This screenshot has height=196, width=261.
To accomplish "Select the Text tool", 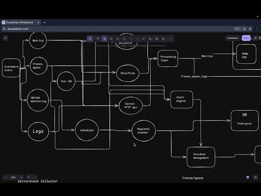I will pyautogui.click(x=150, y=39).
